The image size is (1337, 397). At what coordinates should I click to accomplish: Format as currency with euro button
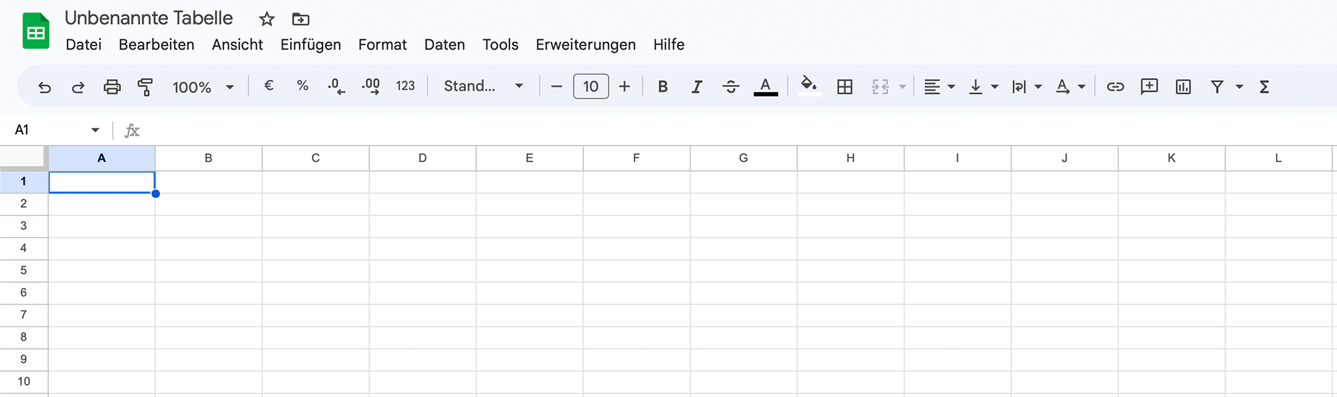[x=269, y=86]
